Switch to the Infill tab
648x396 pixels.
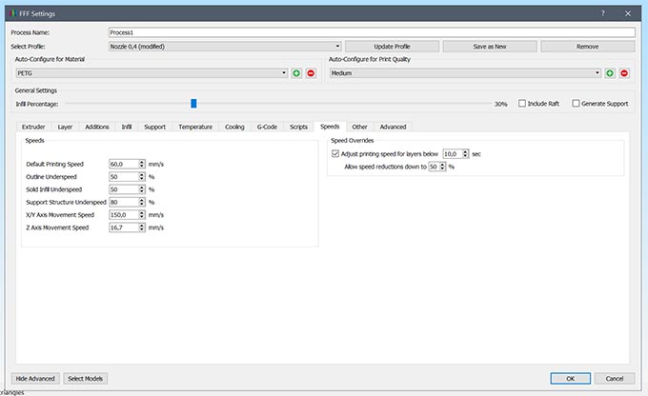click(127, 126)
